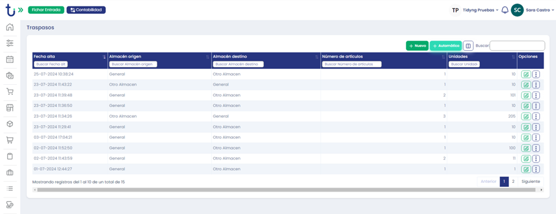
Task: Click the notifications bell icon
Action: click(x=505, y=10)
